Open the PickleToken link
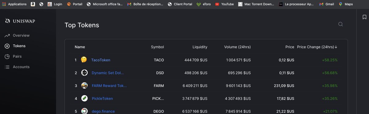This screenshot has height=114, width=369. pos(102,99)
